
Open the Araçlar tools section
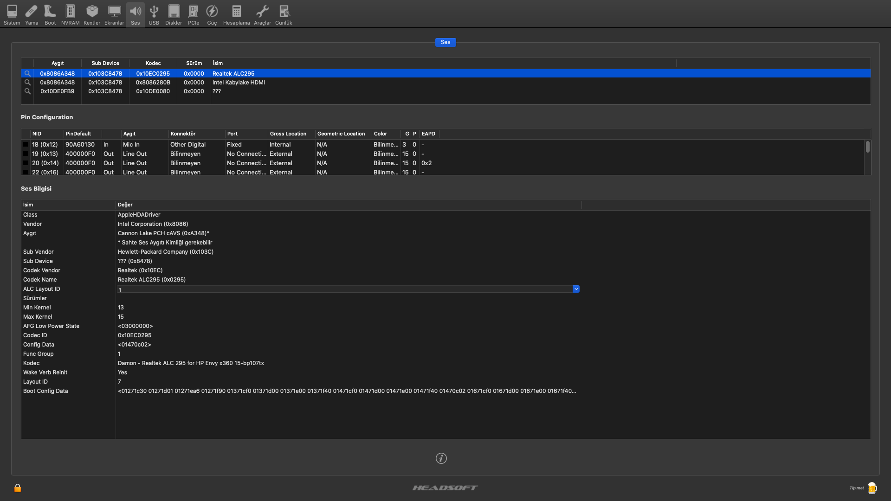(262, 15)
